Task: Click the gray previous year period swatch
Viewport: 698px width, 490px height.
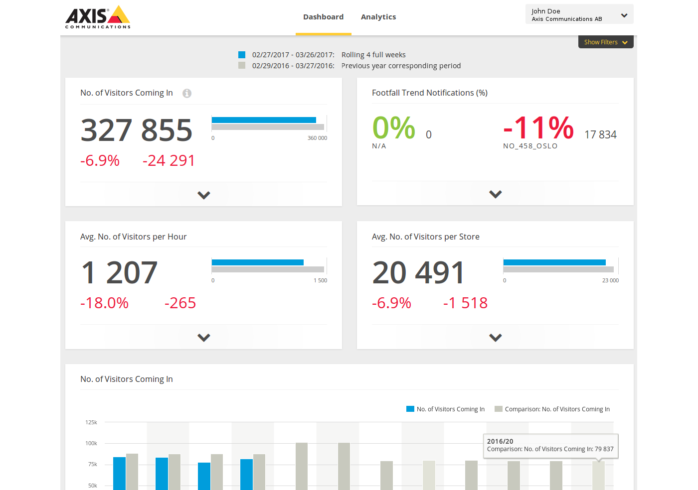Action: [242, 66]
